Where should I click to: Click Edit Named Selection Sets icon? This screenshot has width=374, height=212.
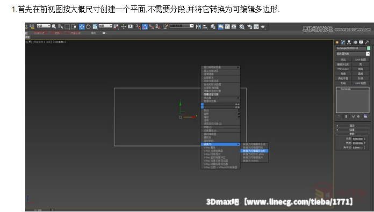click(x=166, y=27)
